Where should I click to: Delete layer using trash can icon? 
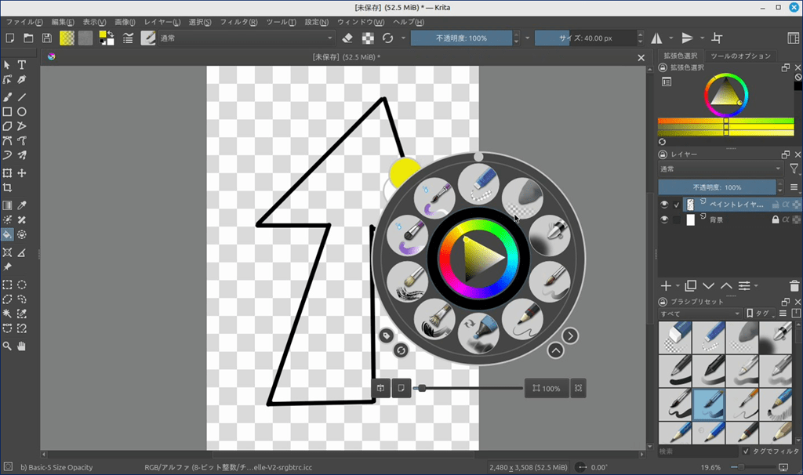(794, 286)
